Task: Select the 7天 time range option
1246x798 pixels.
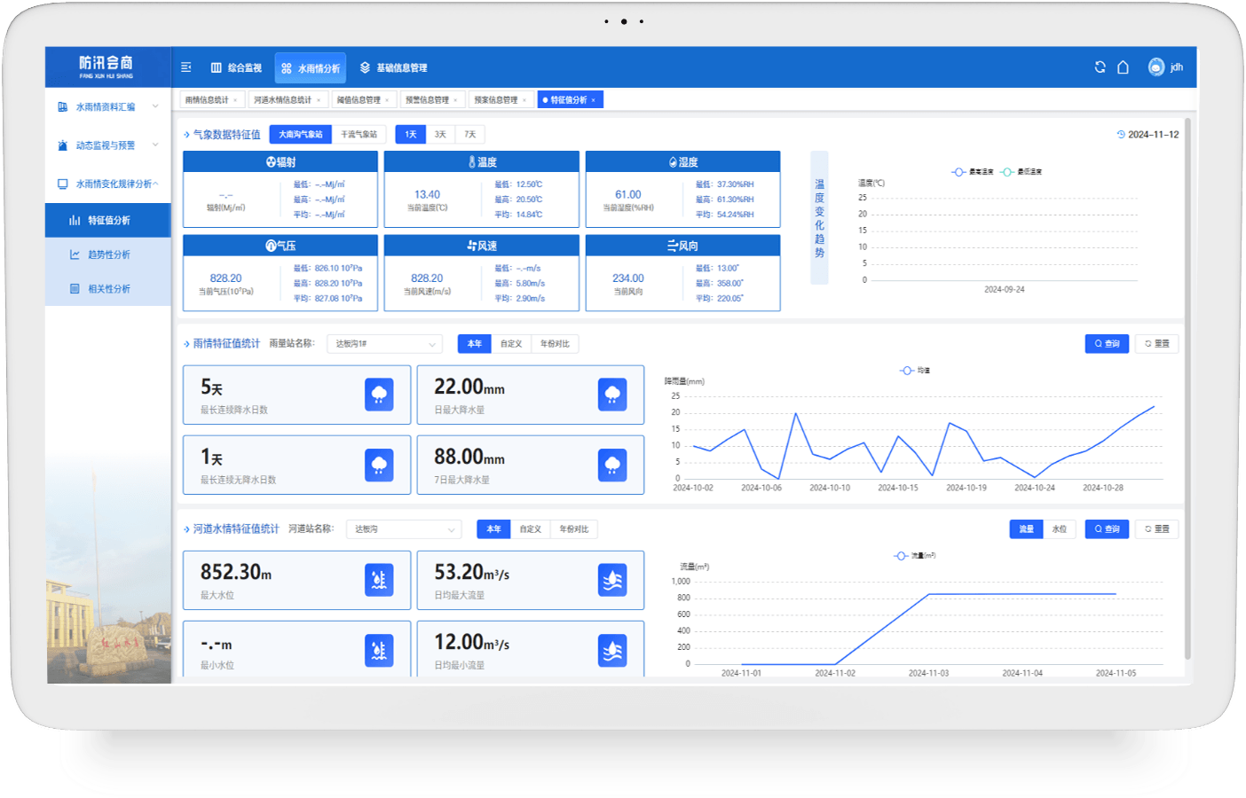Action: point(470,135)
